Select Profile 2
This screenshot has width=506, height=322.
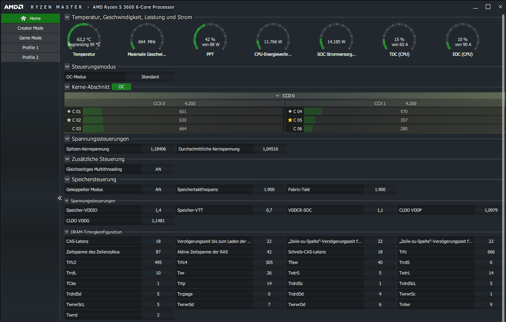pyautogui.click(x=30, y=57)
